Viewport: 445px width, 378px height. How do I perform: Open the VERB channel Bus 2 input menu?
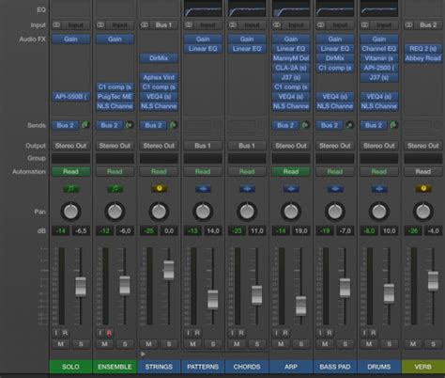coord(428,24)
